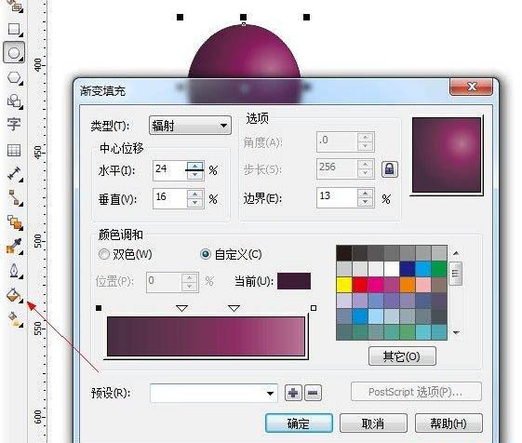The image size is (522, 443).
Task: Click the lock icon beside step length
Action: click(x=390, y=169)
